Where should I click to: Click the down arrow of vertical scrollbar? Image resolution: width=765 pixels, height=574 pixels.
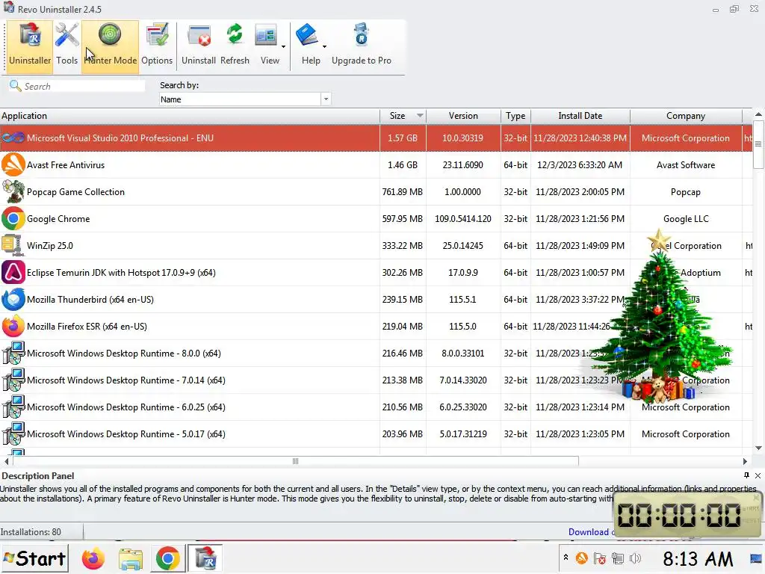(758, 448)
